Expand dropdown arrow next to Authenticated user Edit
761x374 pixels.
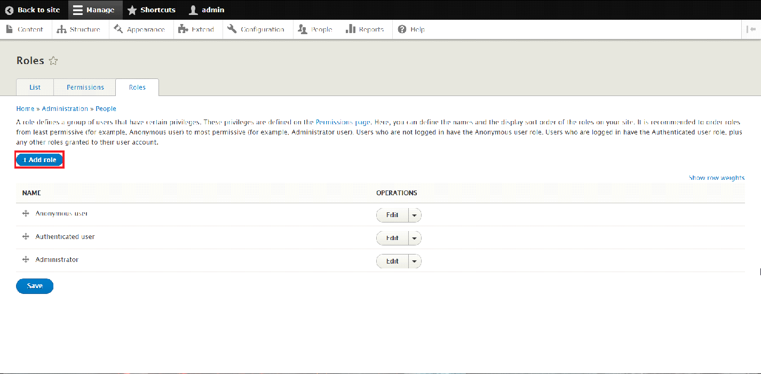pyautogui.click(x=415, y=238)
